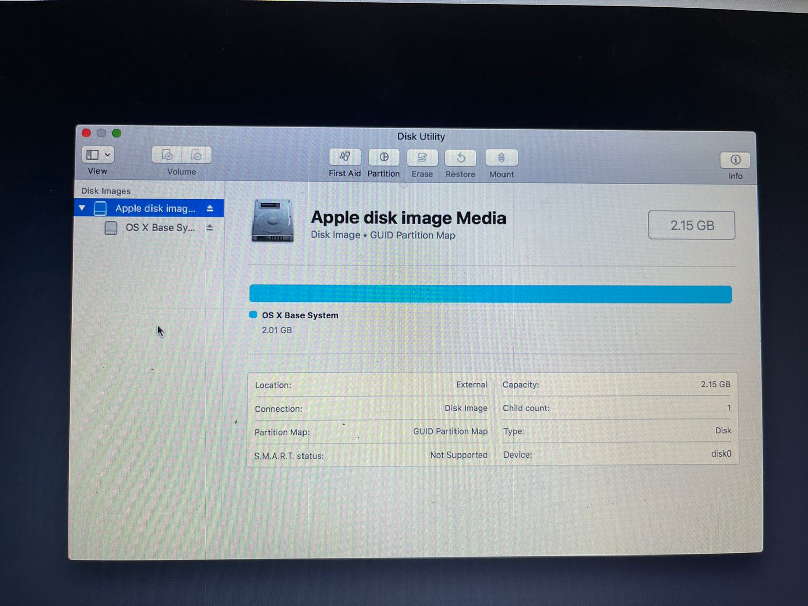Click the "Disk Images" sidebar heading

tap(106, 191)
